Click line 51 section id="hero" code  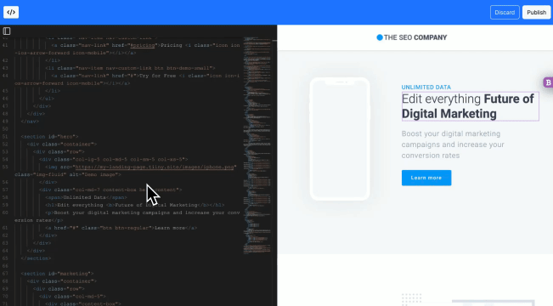[x=49, y=137]
